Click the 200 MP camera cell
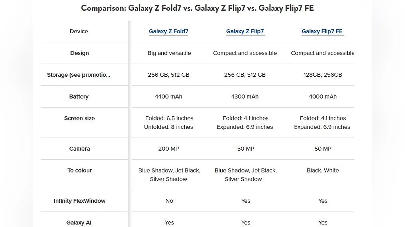This screenshot has height=227, width=405. click(x=168, y=149)
